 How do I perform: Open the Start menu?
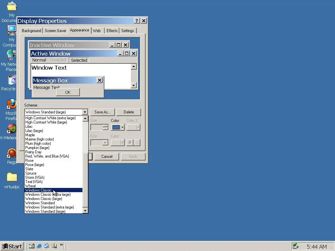tap(12, 246)
